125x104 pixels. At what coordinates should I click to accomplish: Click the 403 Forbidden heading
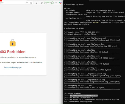(13, 52)
